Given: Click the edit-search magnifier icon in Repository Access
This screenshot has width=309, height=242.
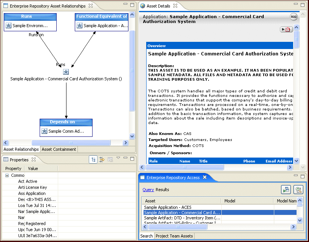Looking at the screenshot, I should (298, 189).
